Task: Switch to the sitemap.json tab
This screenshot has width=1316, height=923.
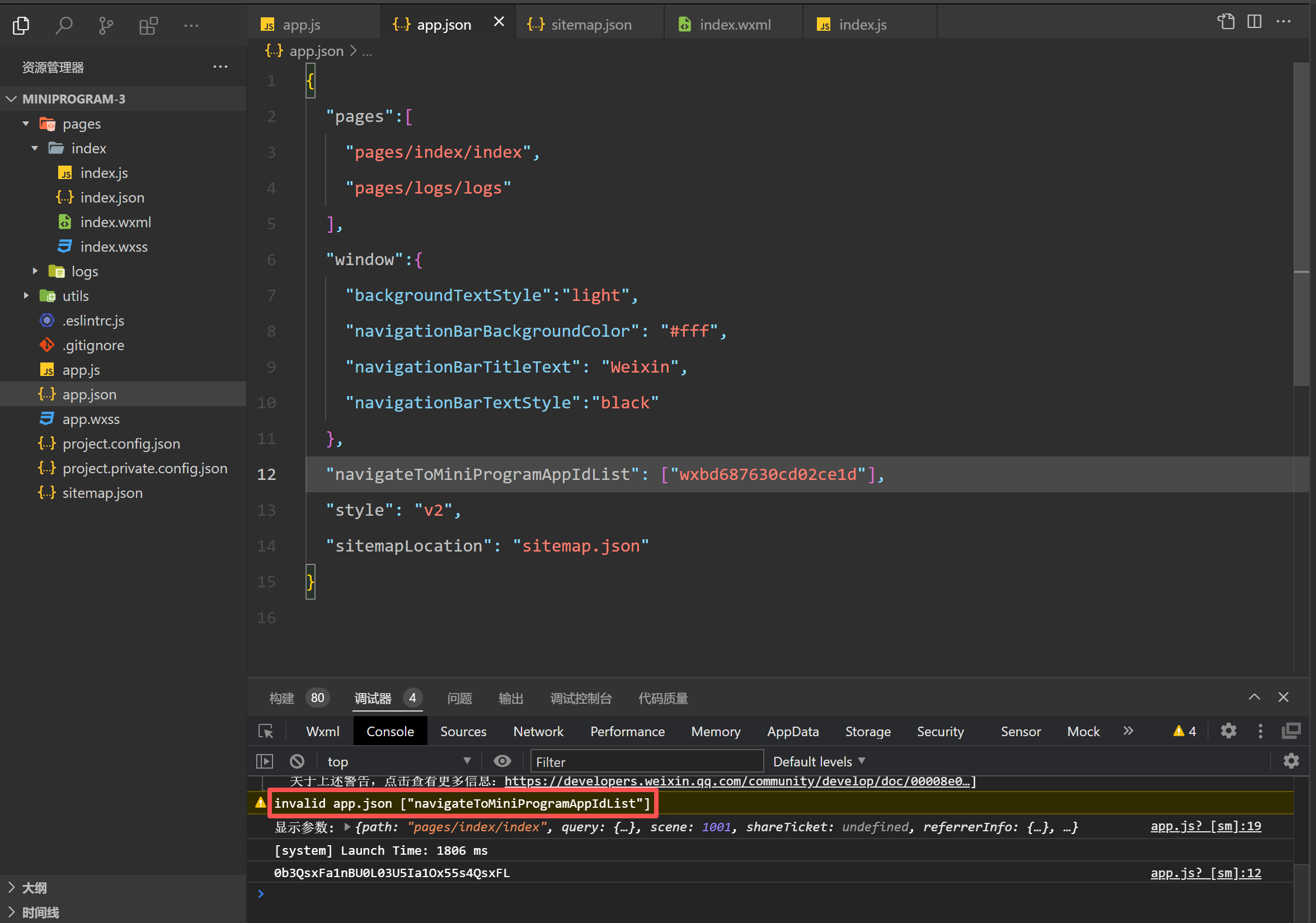Action: [x=590, y=25]
